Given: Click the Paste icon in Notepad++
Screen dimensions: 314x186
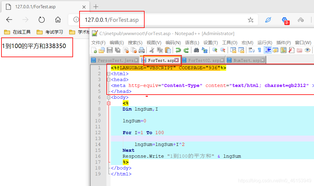Looking at the screenshot, I should tap(168, 50).
